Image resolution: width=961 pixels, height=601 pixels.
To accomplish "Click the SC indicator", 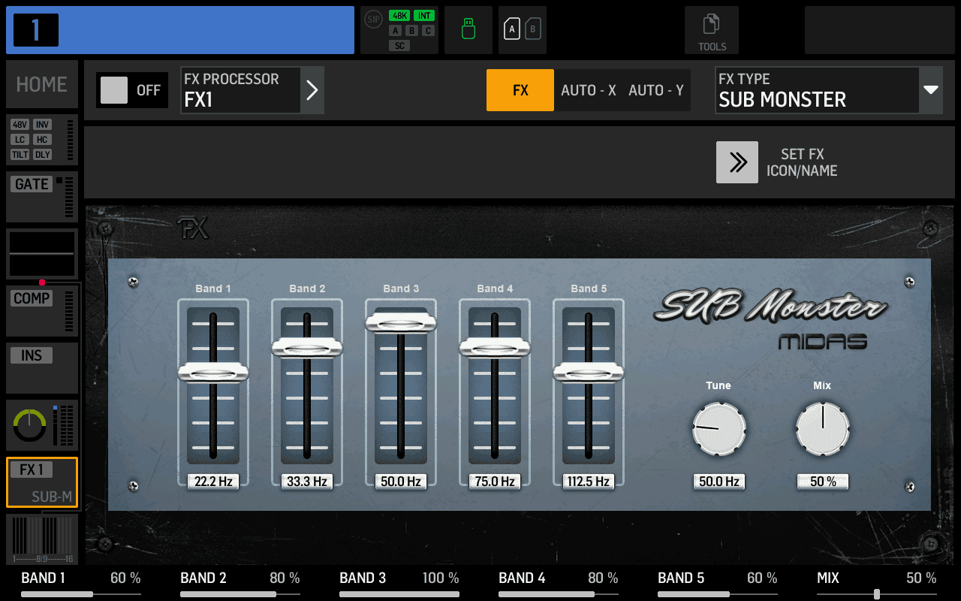I will click(399, 46).
